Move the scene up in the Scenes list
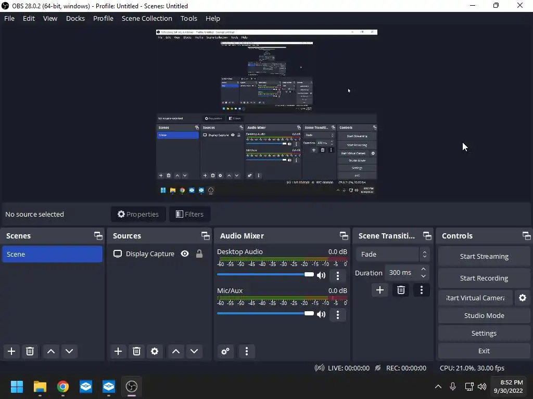Screen dimensions: 533x399 click(x=51, y=351)
